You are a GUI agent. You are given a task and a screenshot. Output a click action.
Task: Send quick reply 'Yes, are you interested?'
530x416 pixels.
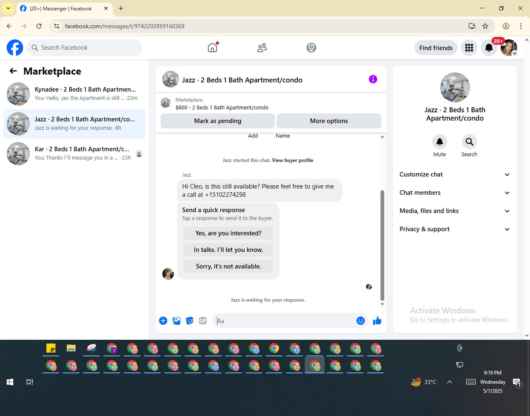tap(229, 233)
